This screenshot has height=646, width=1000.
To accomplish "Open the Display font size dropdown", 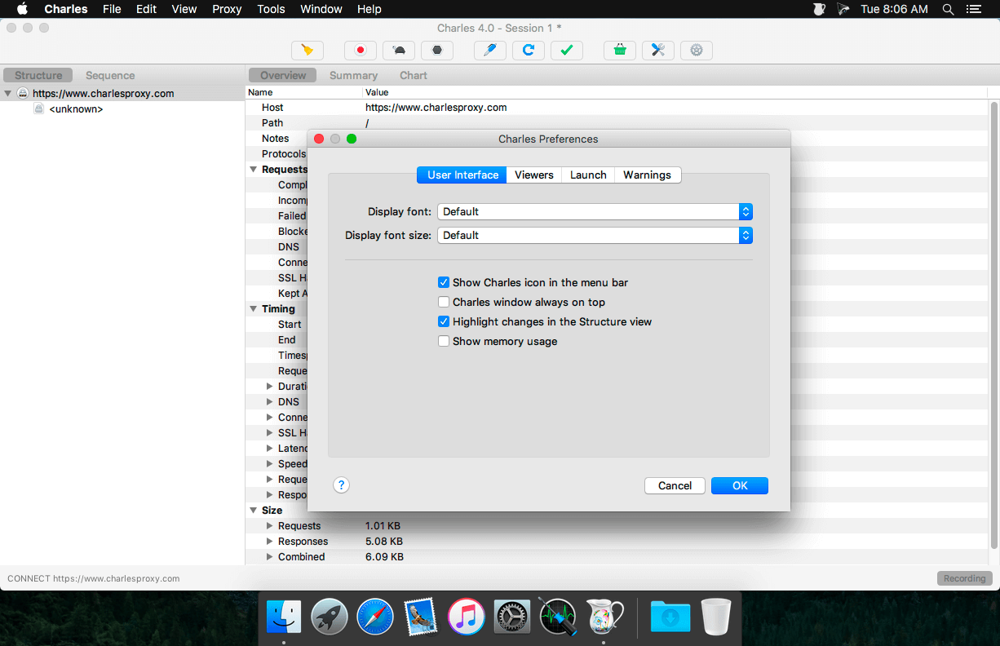I will click(595, 235).
